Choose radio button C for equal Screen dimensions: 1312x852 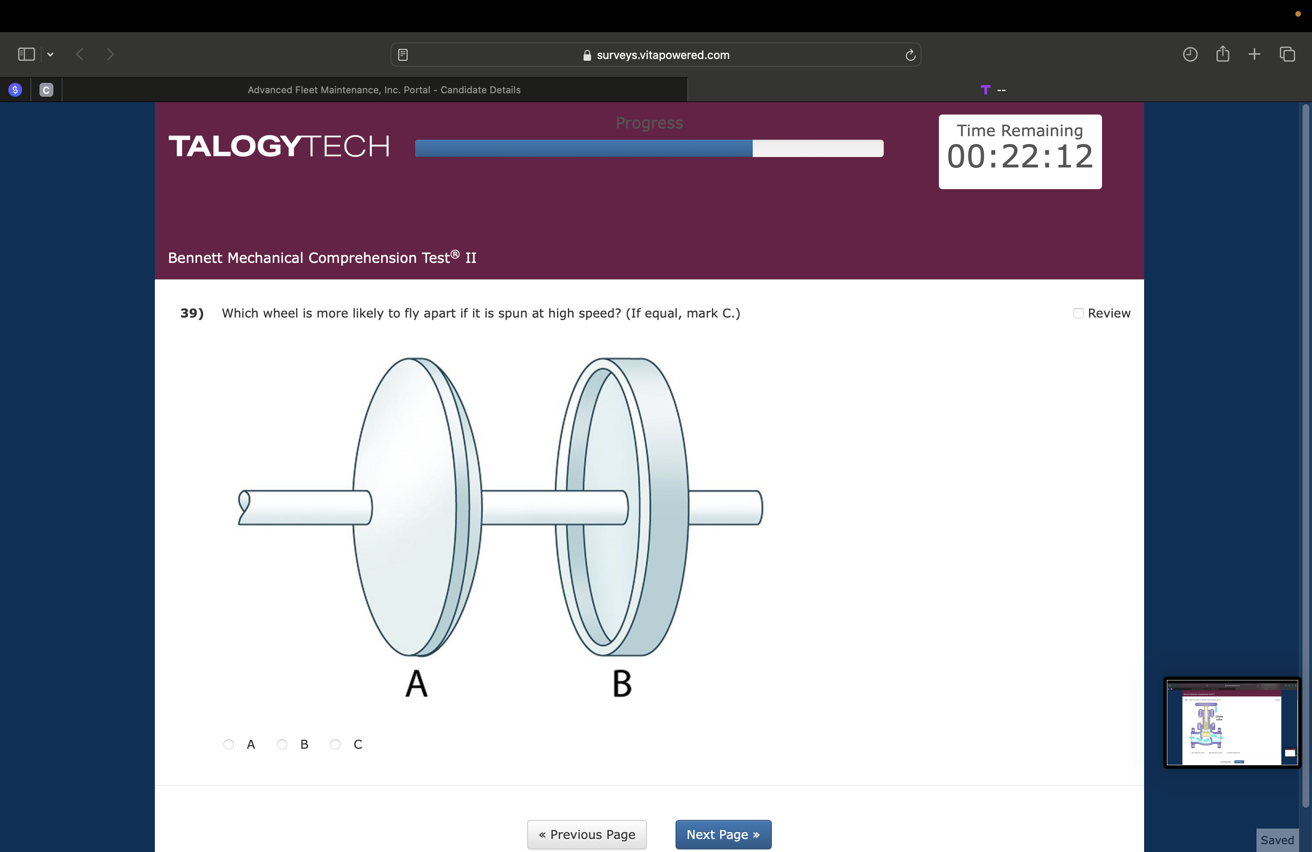coord(335,744)
